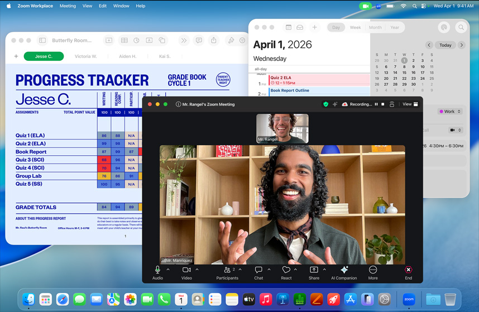Screen dimensions: 479x312
Task: Open the Meeting menu in menu bar
Action: (68, 6)
